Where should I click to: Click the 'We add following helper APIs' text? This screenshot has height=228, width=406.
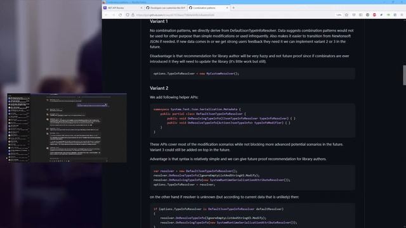point(174,97)
